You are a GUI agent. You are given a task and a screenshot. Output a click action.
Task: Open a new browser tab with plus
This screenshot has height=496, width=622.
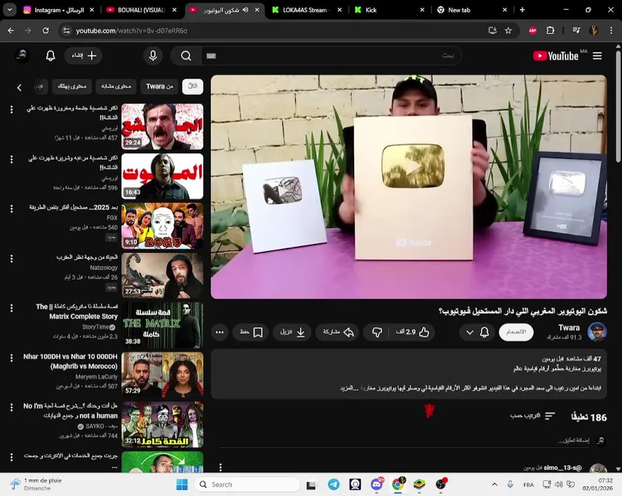522,10
